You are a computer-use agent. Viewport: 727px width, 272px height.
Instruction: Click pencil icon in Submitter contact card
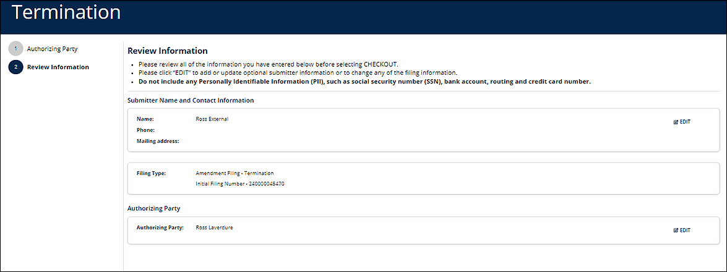click(x=676, y=122)
